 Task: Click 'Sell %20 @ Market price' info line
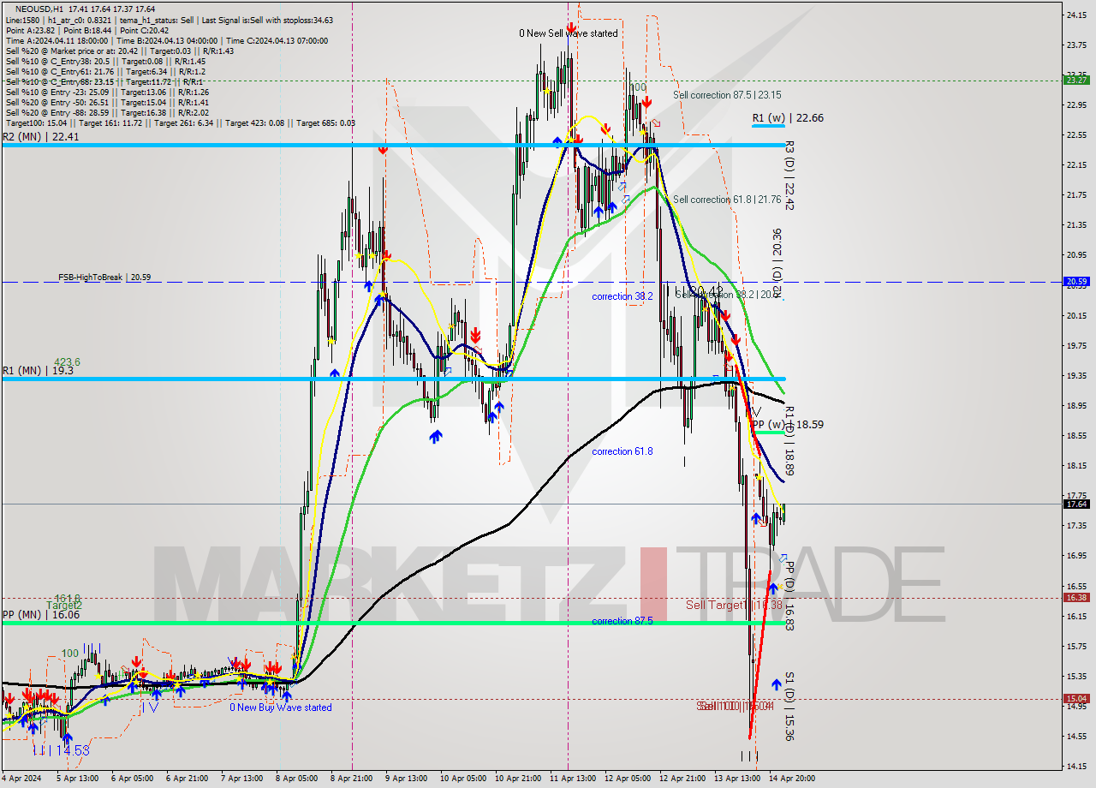click(x=120, y=51)
